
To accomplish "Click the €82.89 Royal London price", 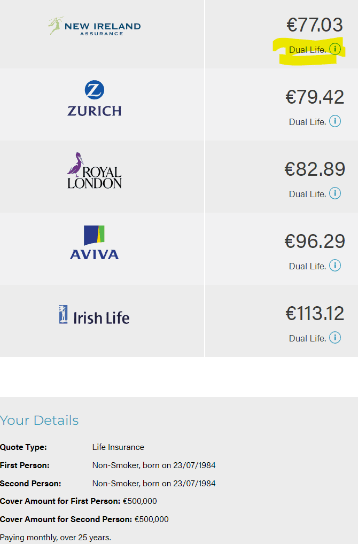I will tap(315, 169).
